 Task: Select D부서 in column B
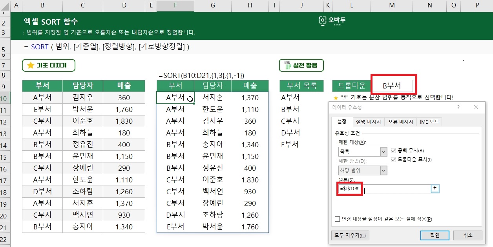coord(42,191)
